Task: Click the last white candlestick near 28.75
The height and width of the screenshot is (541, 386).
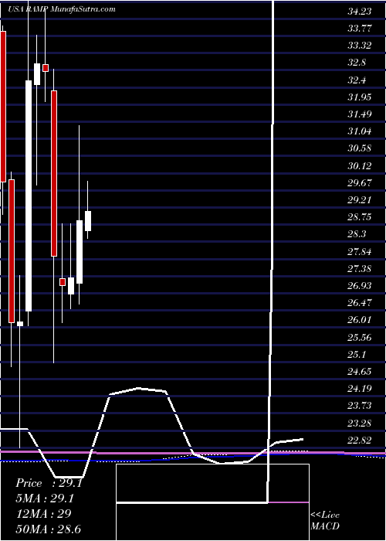Action: 88,221
